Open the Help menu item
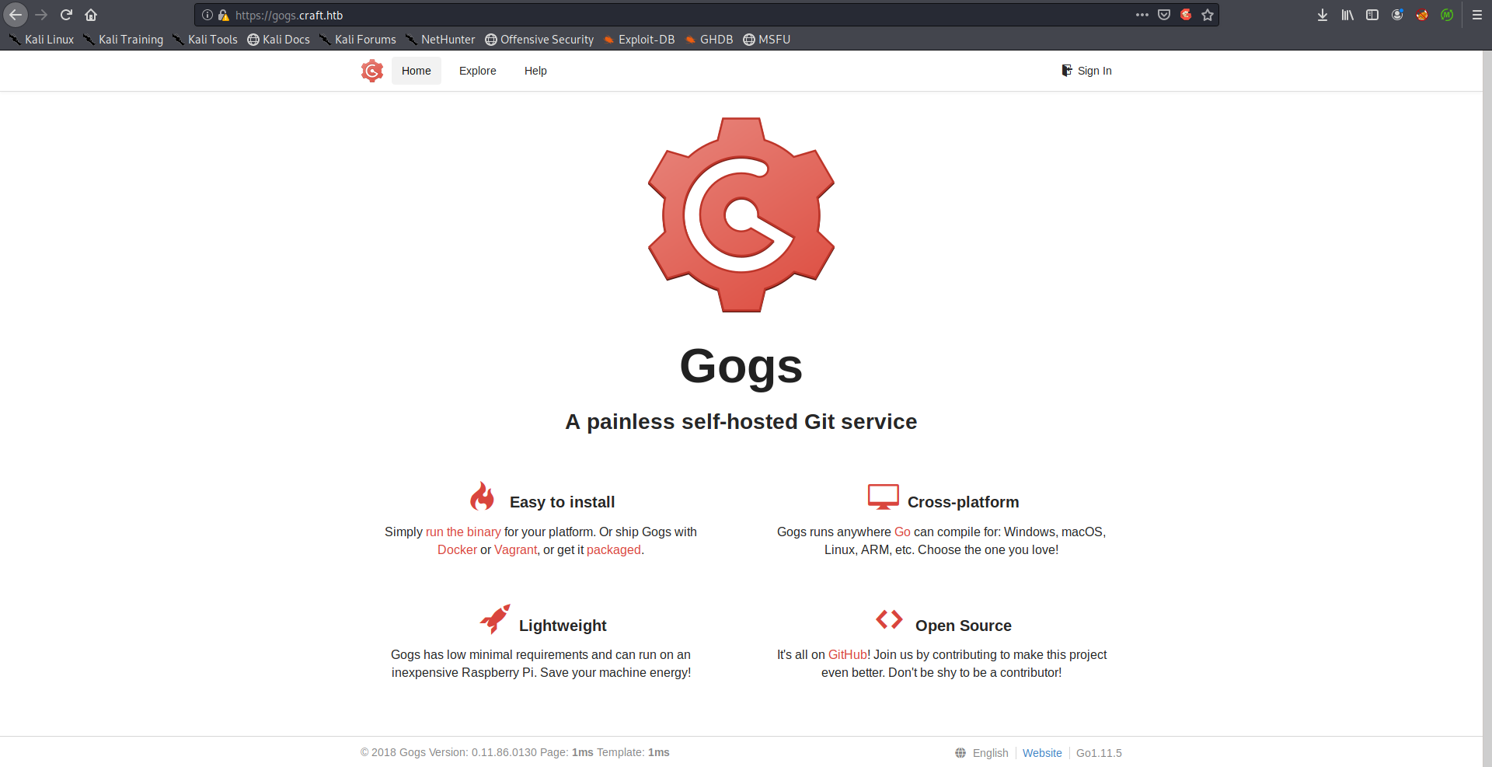 535,71
